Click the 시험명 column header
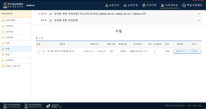 click(x=62, y=44)
